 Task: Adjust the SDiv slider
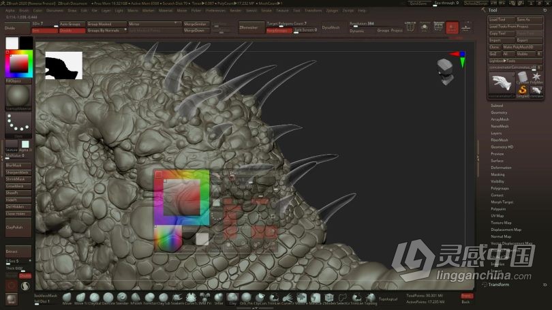click(x=45, y=24)
